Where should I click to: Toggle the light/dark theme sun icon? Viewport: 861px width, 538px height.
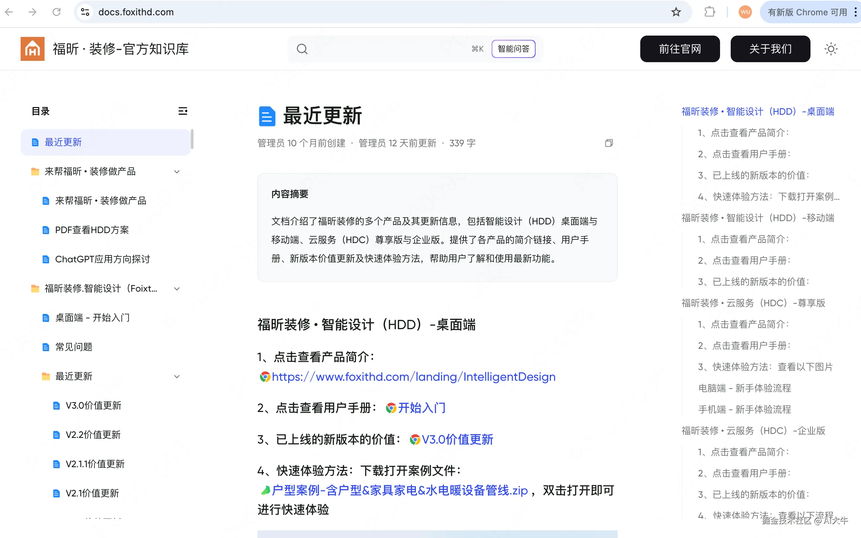[830, 49]
